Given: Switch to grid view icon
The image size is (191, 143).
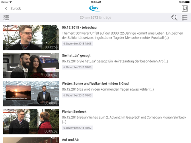Looking at the screenshot, I should [6, 17].
